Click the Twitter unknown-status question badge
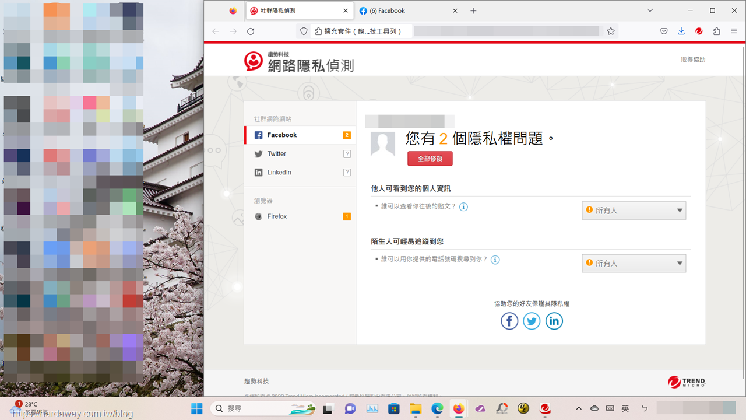The width and height of the screenshot is (746, 420). [347, 154]
